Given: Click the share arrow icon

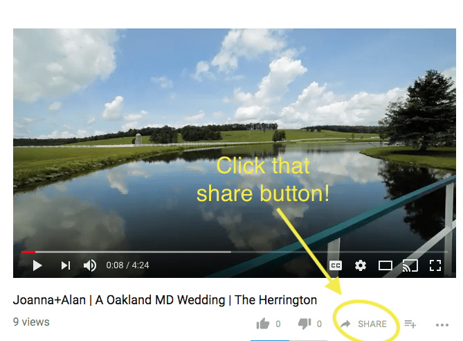Looking at the screenshot, I should (345, 324).
